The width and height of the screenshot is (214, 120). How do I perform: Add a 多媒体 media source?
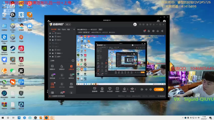click(117, 90)
